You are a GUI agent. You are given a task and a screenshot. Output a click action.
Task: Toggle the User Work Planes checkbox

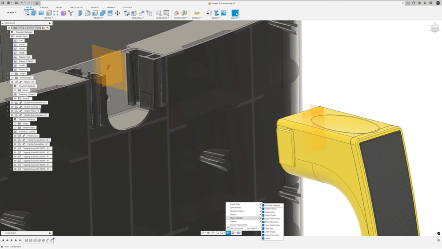pyautogui.click(x=263, y=219)
